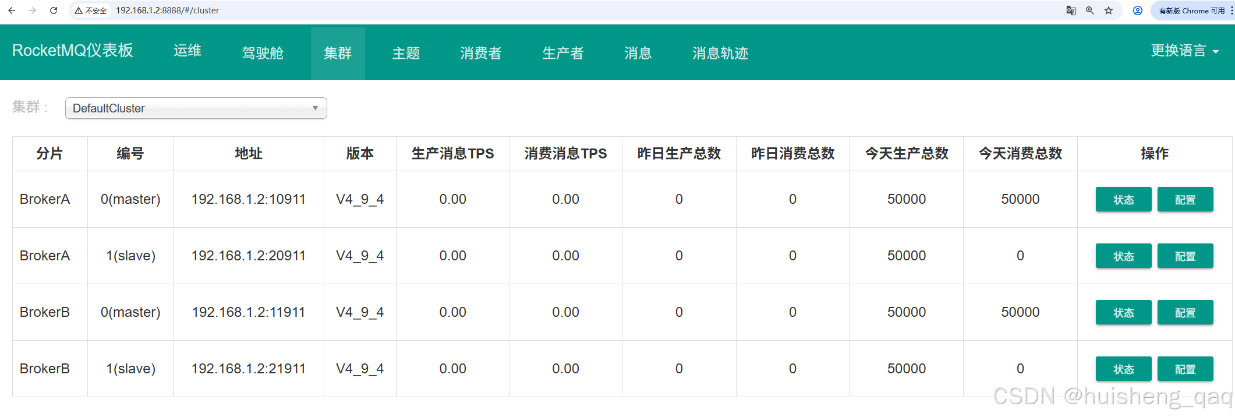Click the 分片 column header
Viewport: 1235px width, 417px height.
click(49, 153)
